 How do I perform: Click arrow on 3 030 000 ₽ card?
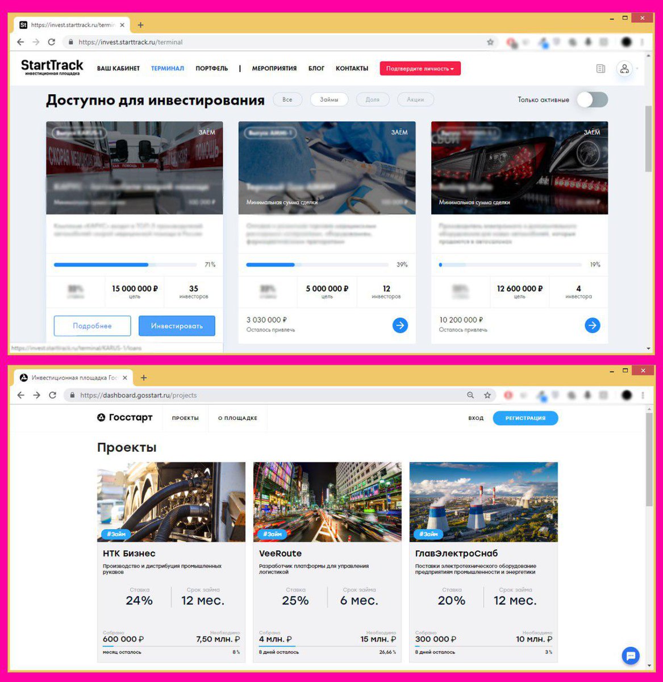coord(400,325)
